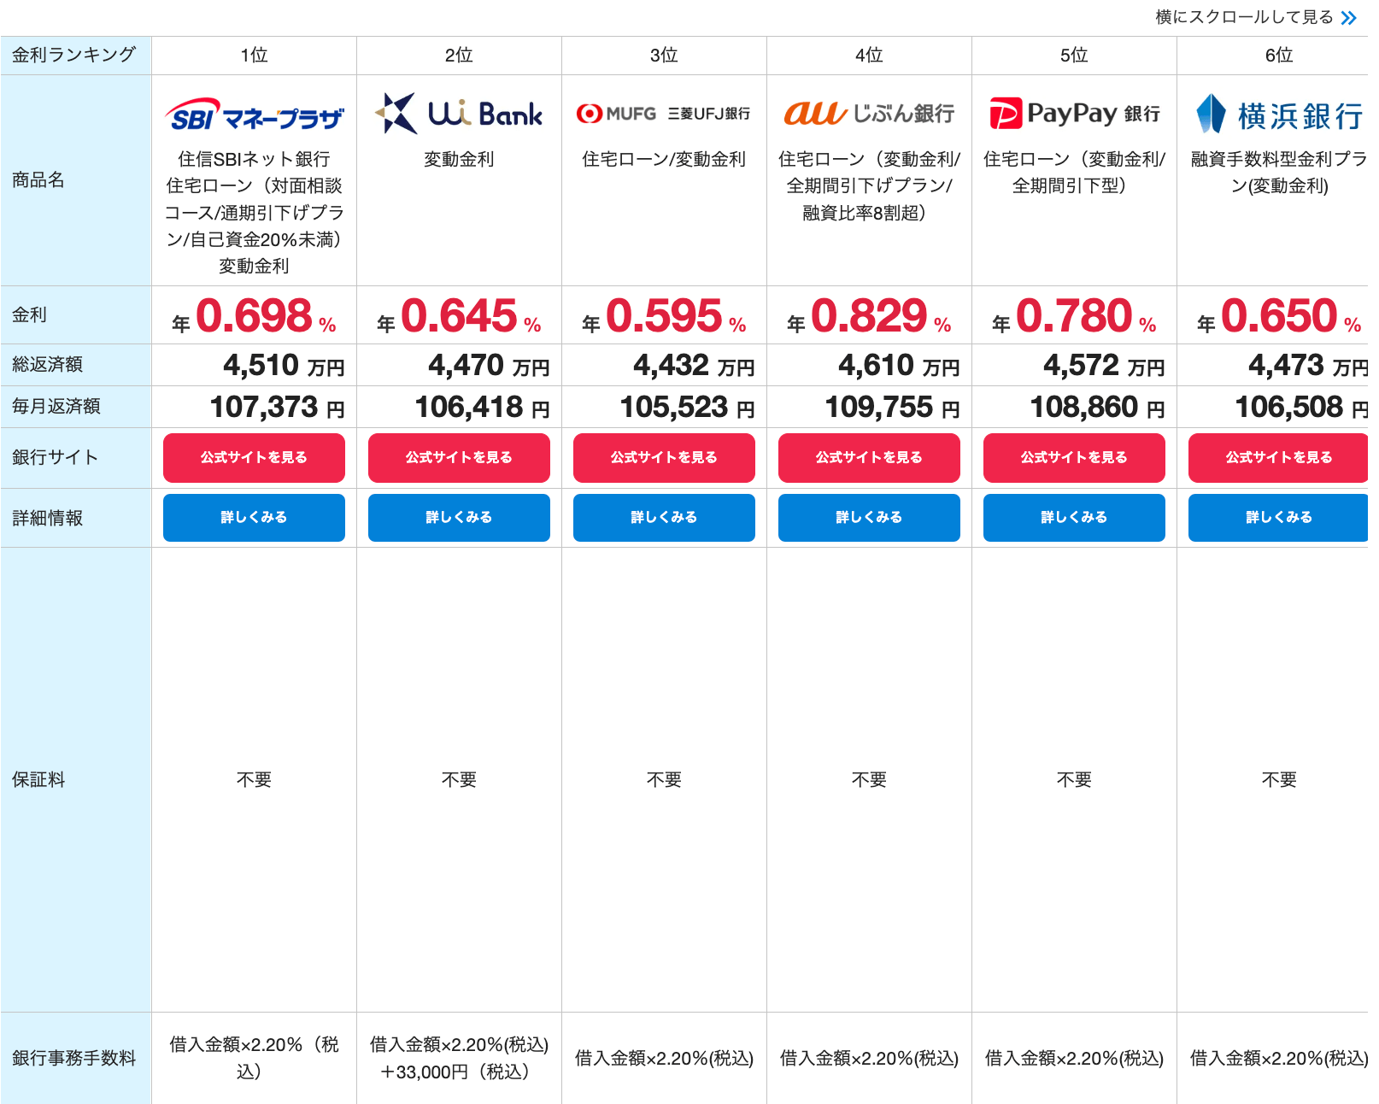The width and height of the screenshot is (1379, 1104).
Task: Click the 金利ランキング header cell
Action: (x=75, y=56)
